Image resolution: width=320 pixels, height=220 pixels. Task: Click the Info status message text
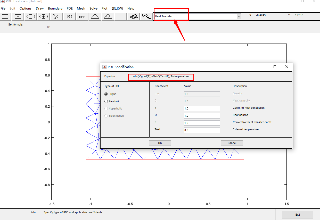(x=73, y=213)
